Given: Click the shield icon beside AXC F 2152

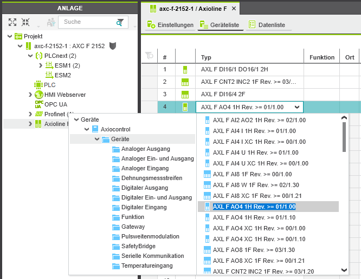Looking at the screenshot, I should point(113,46).
